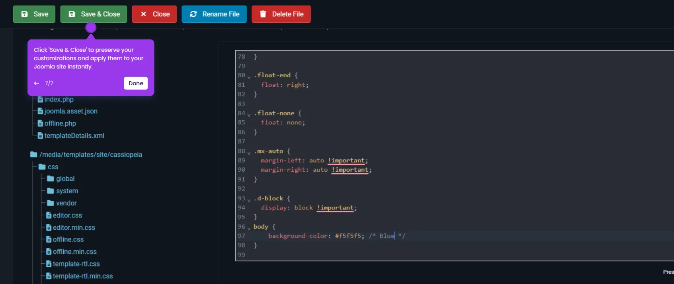674x284 pixels.
Task: Open offline.php file
Action: click(60, 123)
